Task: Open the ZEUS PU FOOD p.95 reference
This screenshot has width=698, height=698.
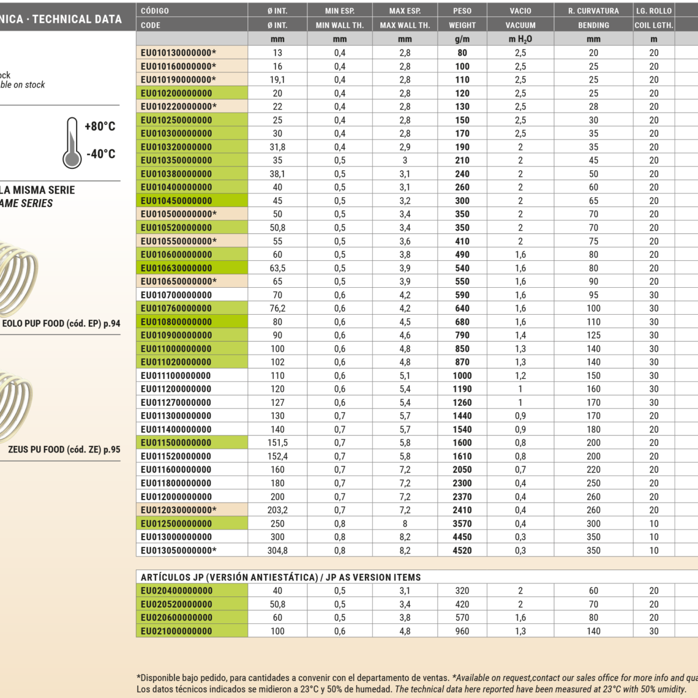Action: click(x=64, y=449)
